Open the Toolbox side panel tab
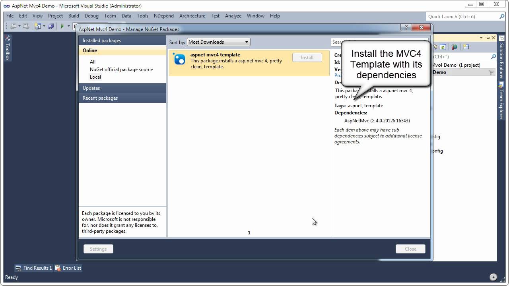The image size is (509, 286). click(7, 48)
